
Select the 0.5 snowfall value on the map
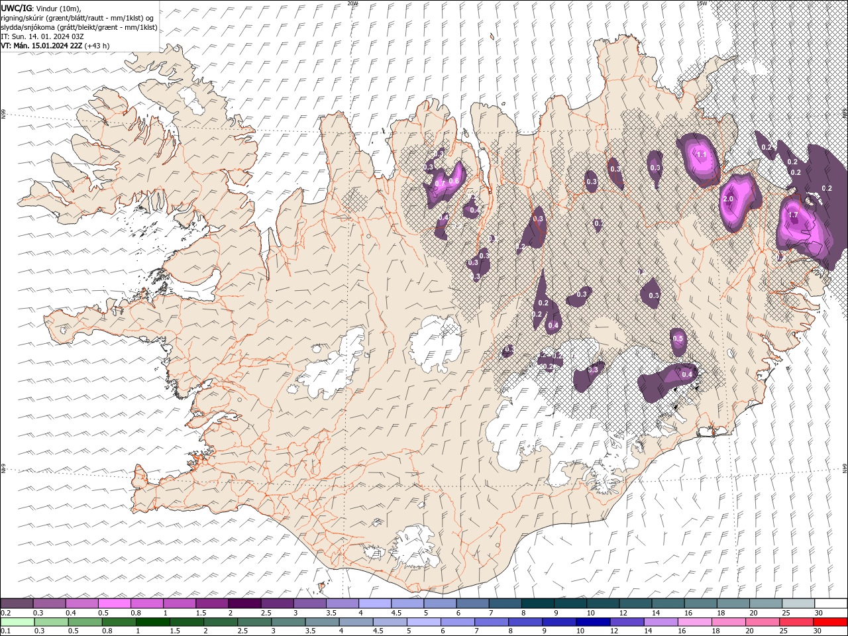[678, 339]
